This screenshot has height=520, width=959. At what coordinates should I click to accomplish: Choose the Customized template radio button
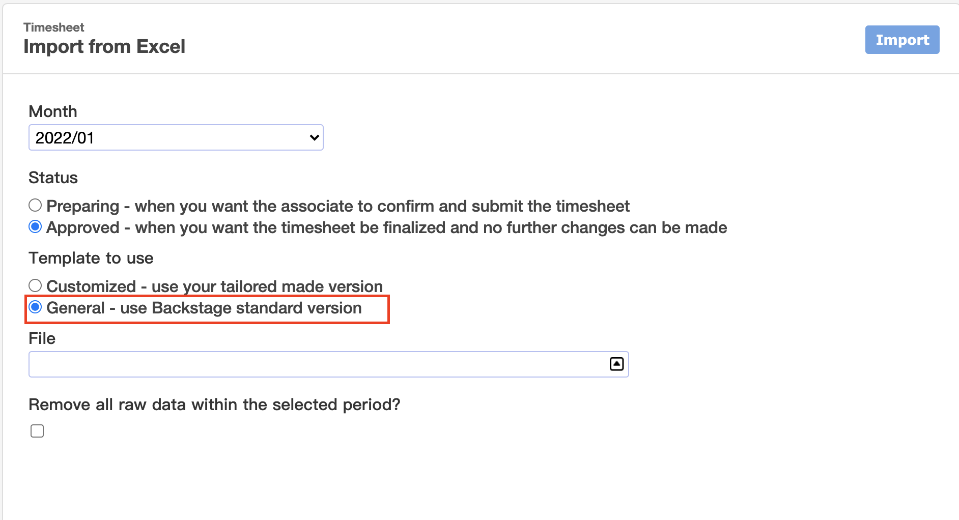pyautogui.click(x=35, y=285)
